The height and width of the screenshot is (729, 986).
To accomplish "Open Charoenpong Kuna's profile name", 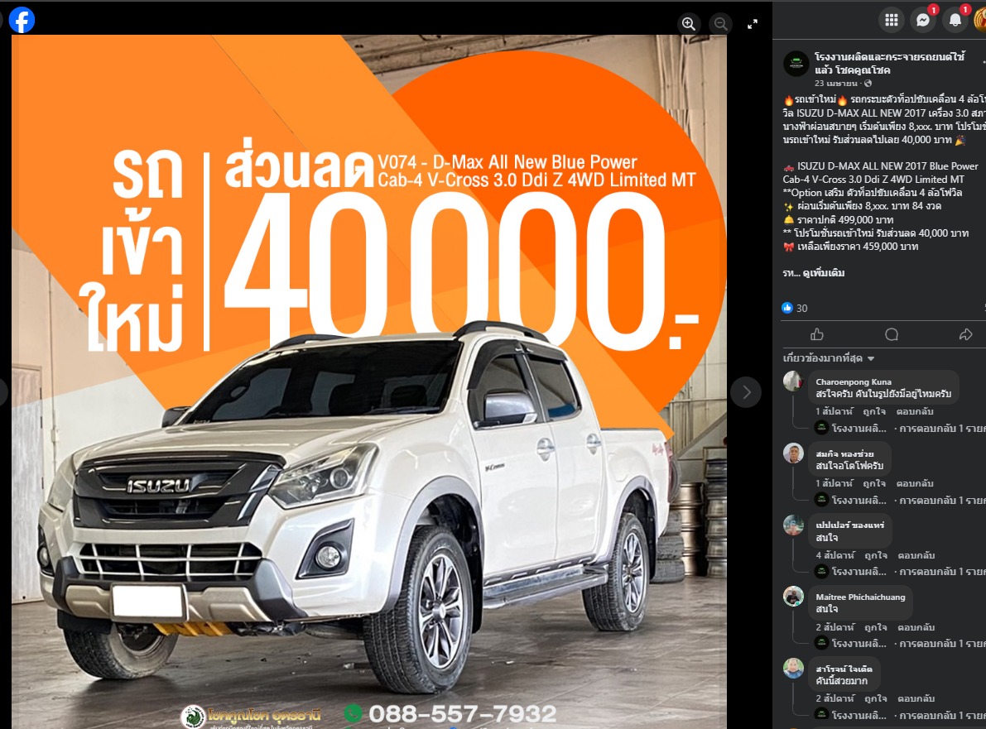I will [x=854, y=381].
